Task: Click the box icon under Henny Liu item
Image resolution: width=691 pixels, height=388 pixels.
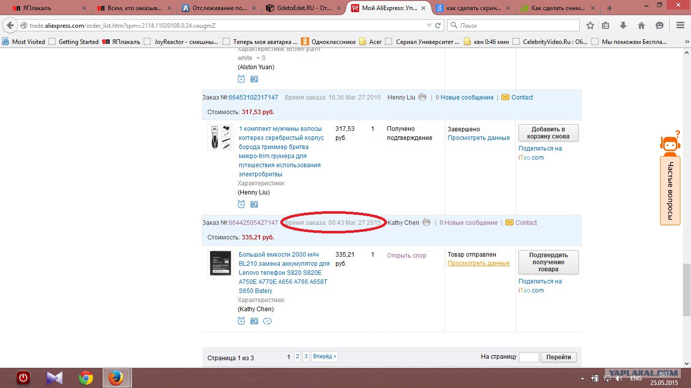Action: pos(254,204)
